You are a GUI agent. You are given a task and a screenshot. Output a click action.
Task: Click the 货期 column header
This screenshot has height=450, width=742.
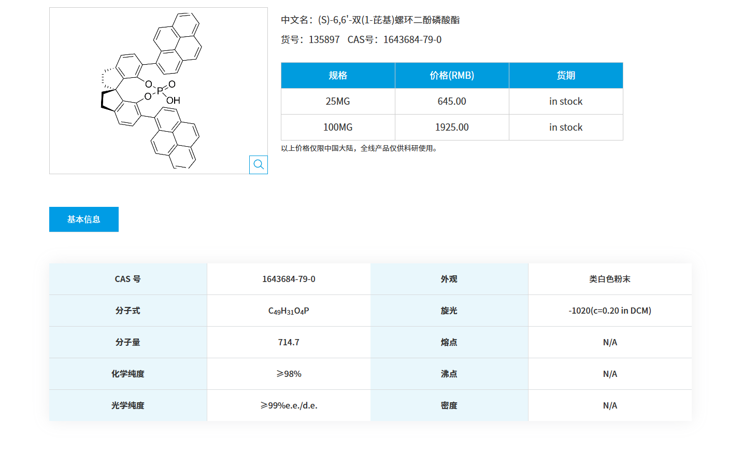pyautogui.click(x=565, y=75)
